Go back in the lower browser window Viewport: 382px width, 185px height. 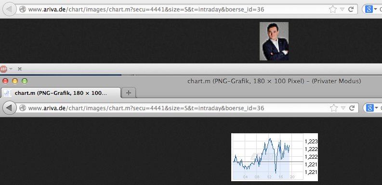click(9, 108)
